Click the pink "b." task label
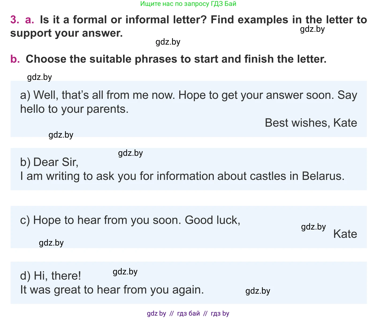 (x=15, y=59)
